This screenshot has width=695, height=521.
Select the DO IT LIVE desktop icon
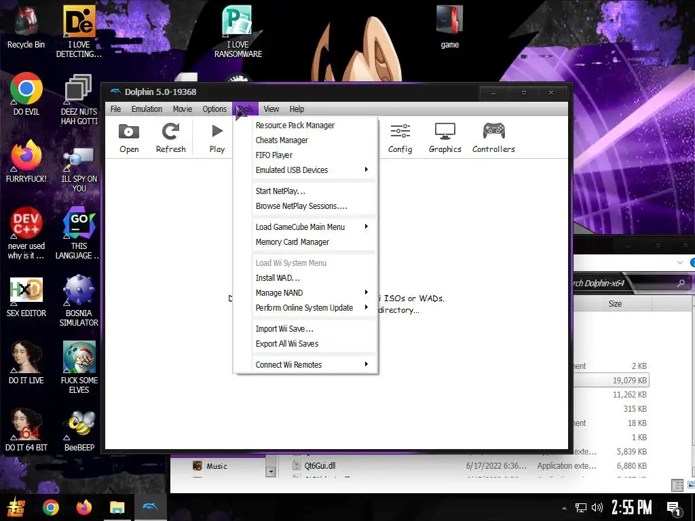pyautogui.click(x=26, y=362)
